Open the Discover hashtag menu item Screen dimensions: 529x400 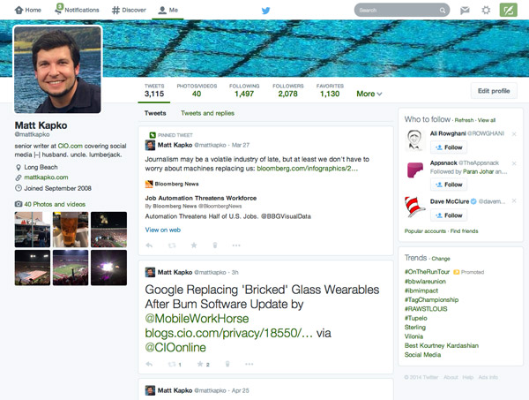click(129, 10)
